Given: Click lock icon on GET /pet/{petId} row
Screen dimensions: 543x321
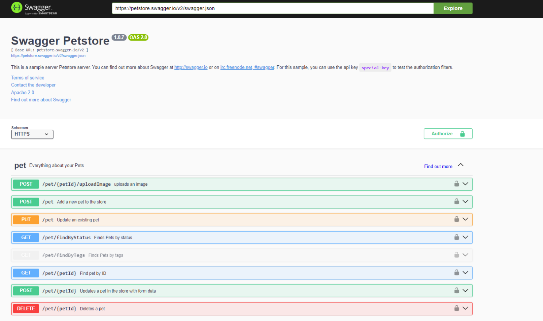Looking at the screenshot, I should [x=457, y=272].
